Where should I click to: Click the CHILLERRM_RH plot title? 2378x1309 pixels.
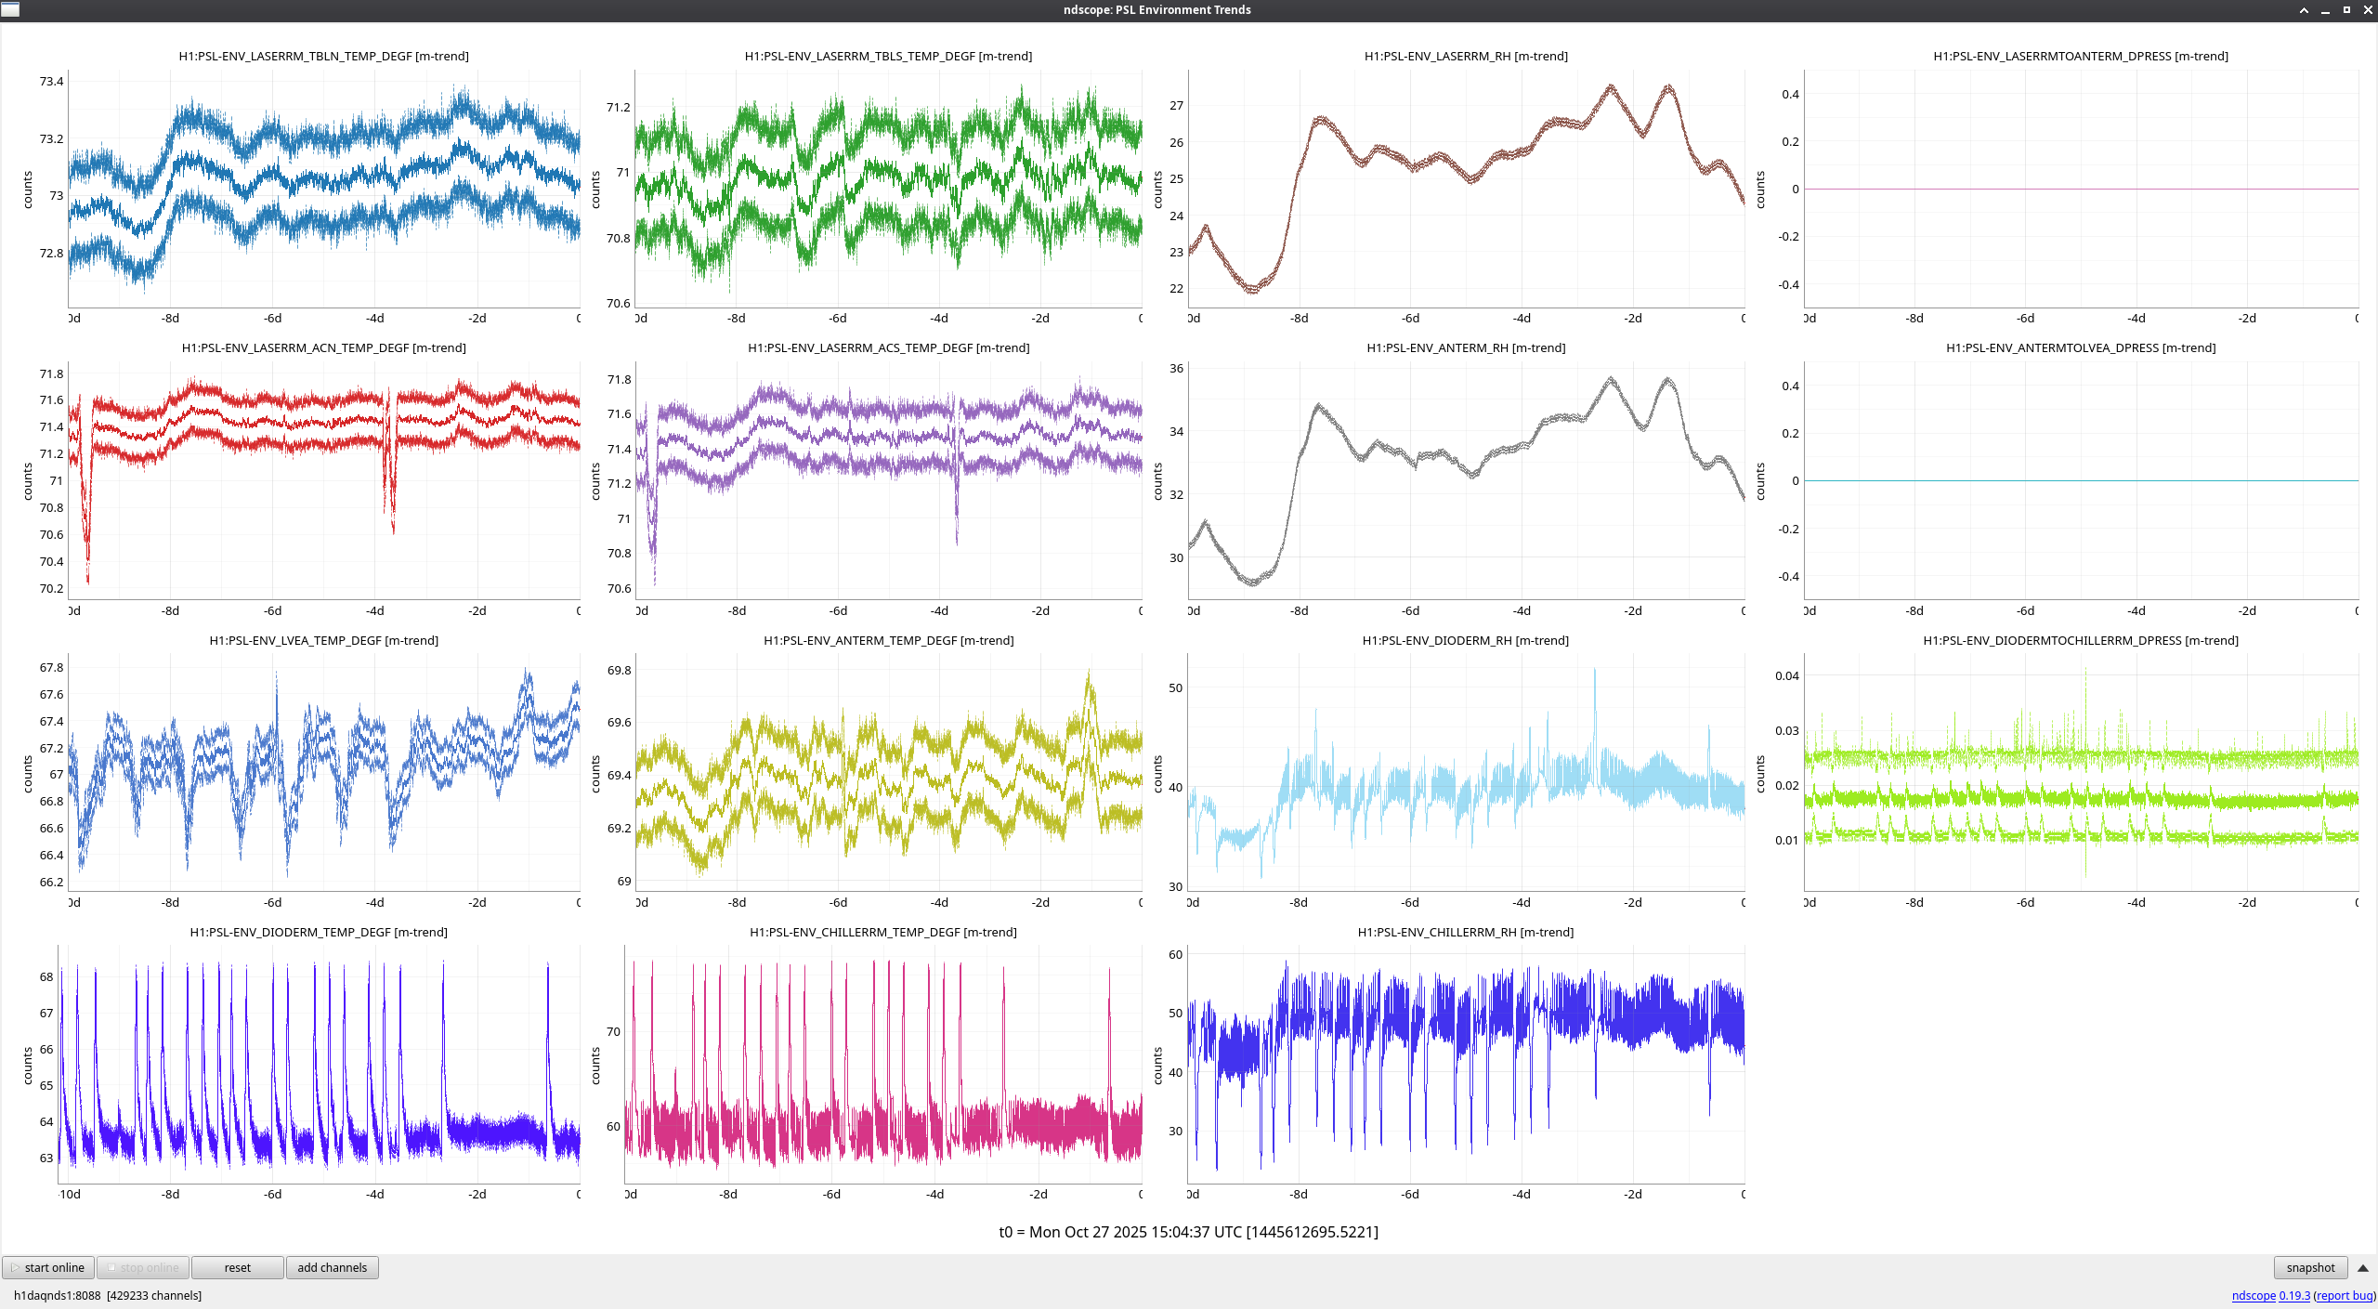coord(1465,932)
